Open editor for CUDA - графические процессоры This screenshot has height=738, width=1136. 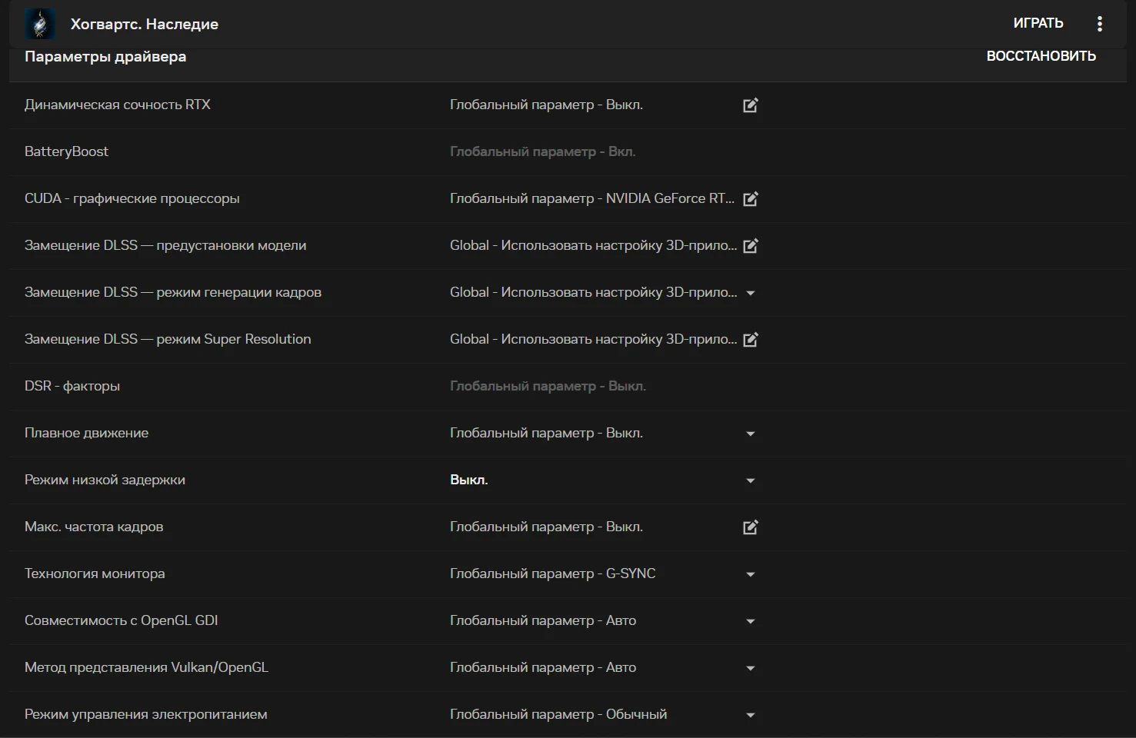750,199
